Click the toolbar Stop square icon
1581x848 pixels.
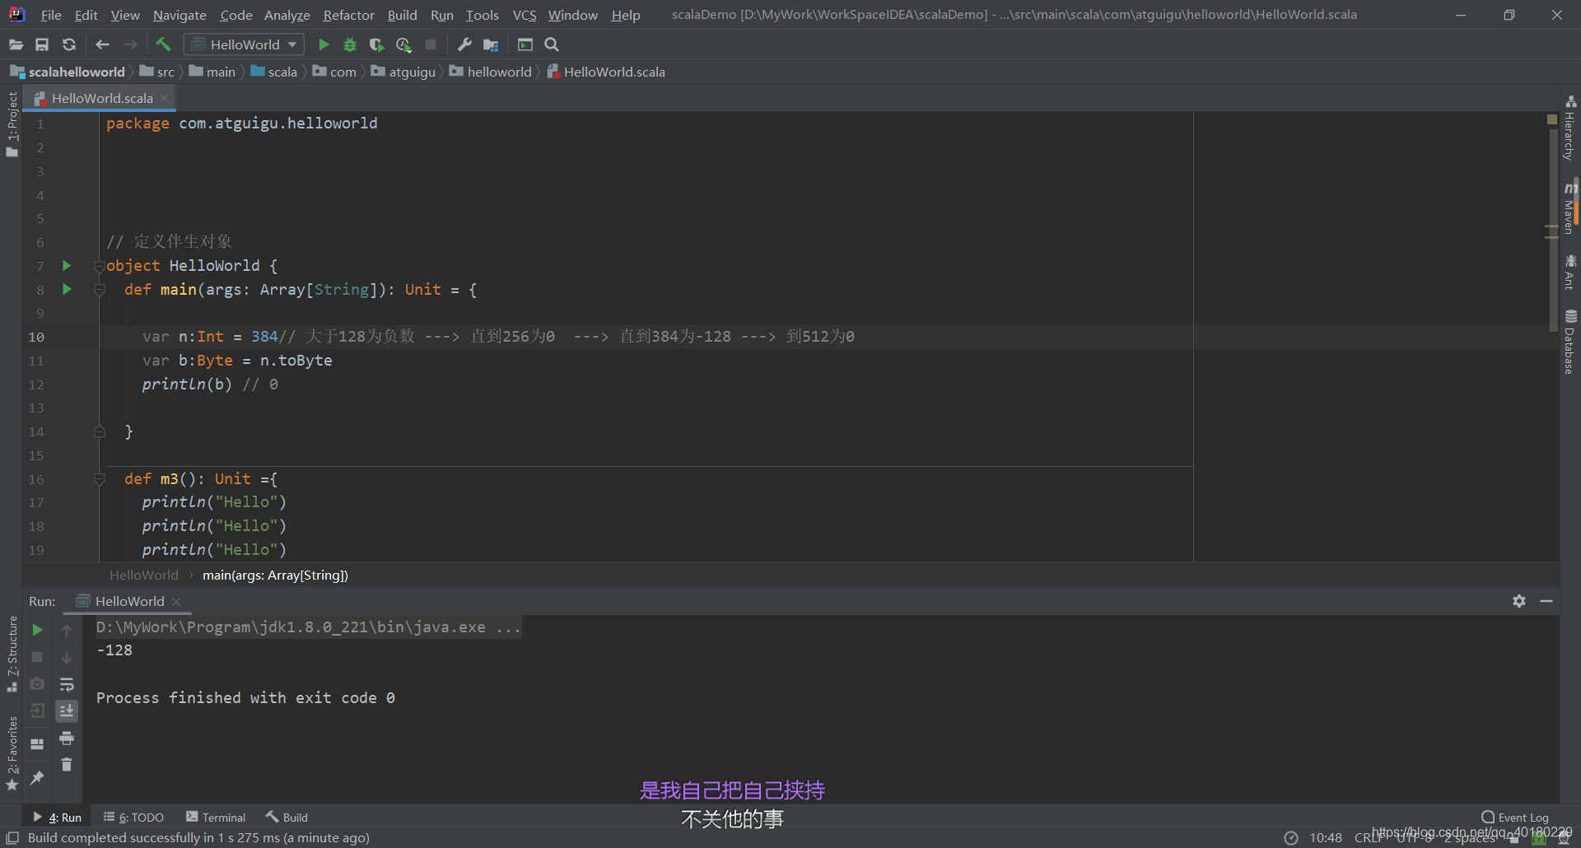pos(431,44)
